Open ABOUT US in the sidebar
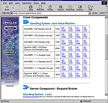108x103 pixels. (10, 35)
